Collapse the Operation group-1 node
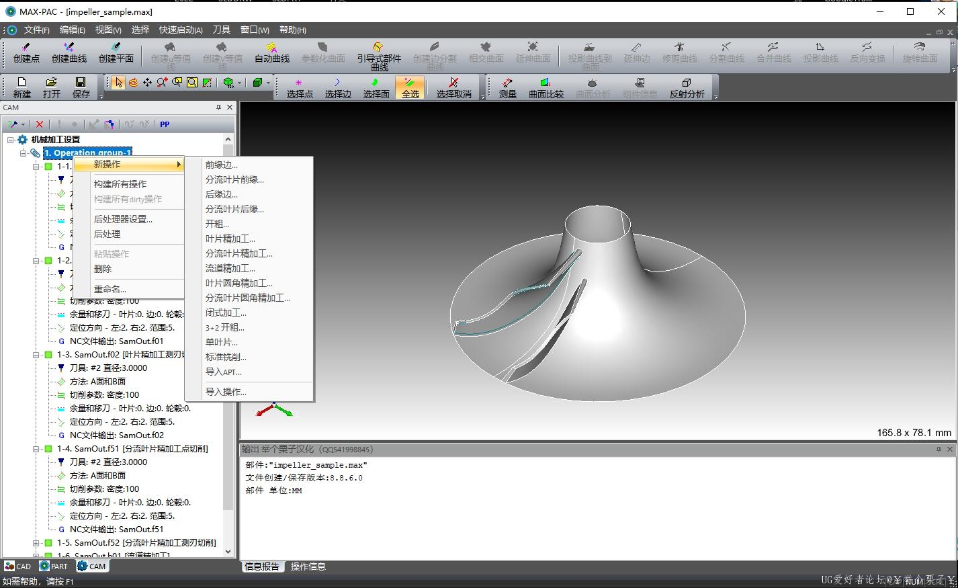 coord(24,153)
